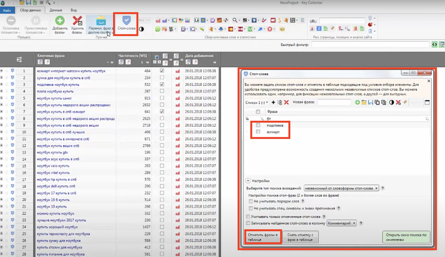Switch to Вид ribbon tab
This screenshot has width=445, height=257.
74,10
